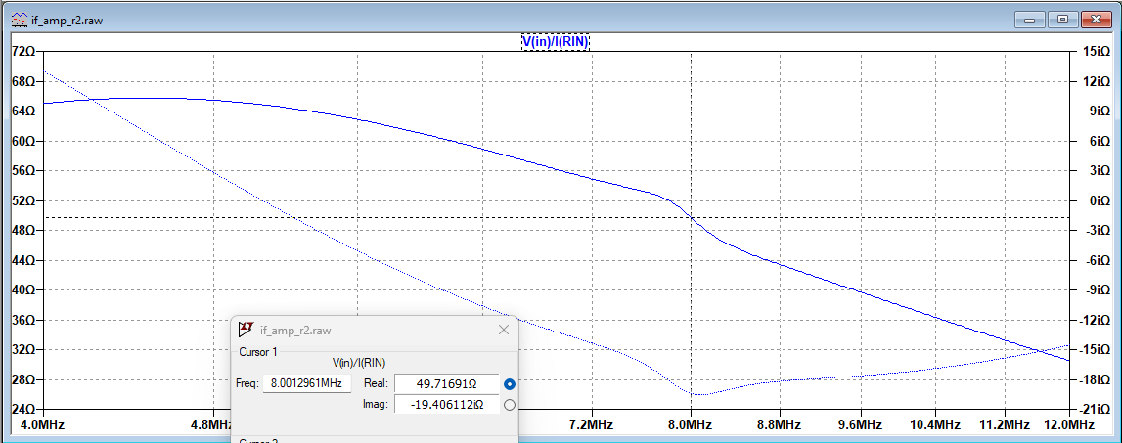Viewport: 1122px width, 443px height.
Task: Click the V(in)/I(RIN) trace label
Action: pyautogui.click(x=555, y=43)
